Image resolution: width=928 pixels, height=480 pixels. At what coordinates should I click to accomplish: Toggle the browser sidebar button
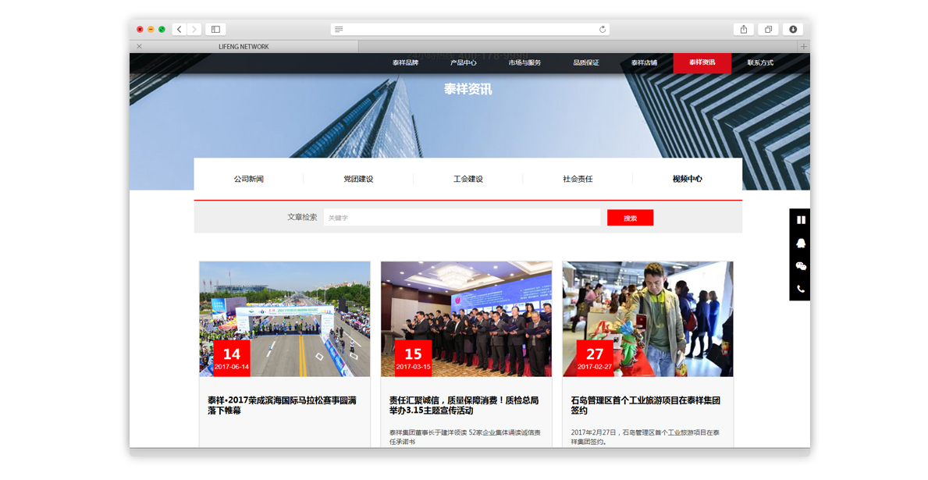tap(215, 29)
